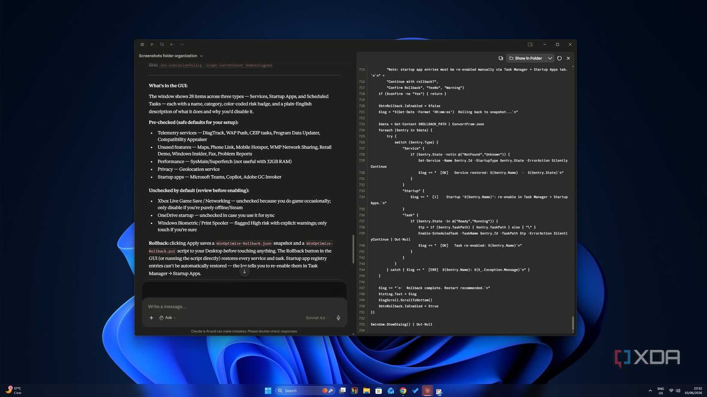This screenshot has width=707, height=397.
Task: Refresh the code preview panel
Action: pos(560,58)
